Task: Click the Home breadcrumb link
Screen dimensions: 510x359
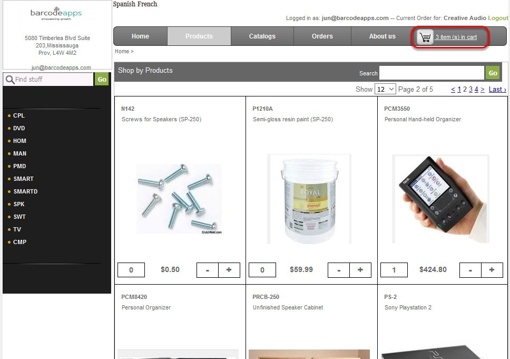Action: coord(122,51)
